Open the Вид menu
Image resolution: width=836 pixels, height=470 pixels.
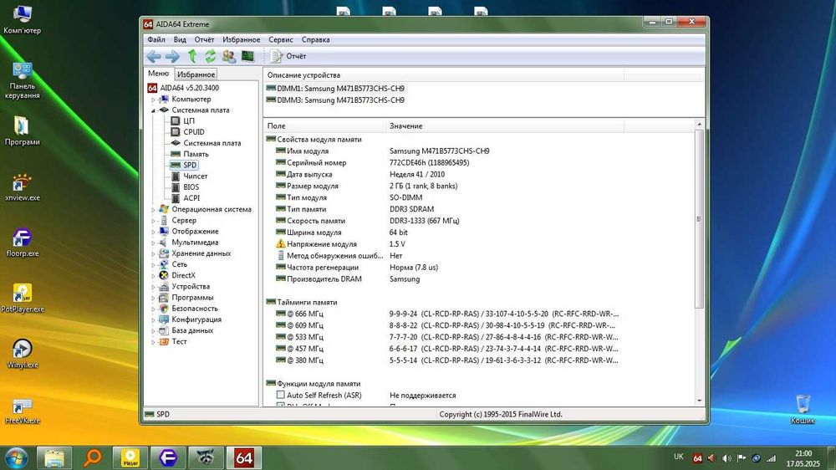[180, 39]
